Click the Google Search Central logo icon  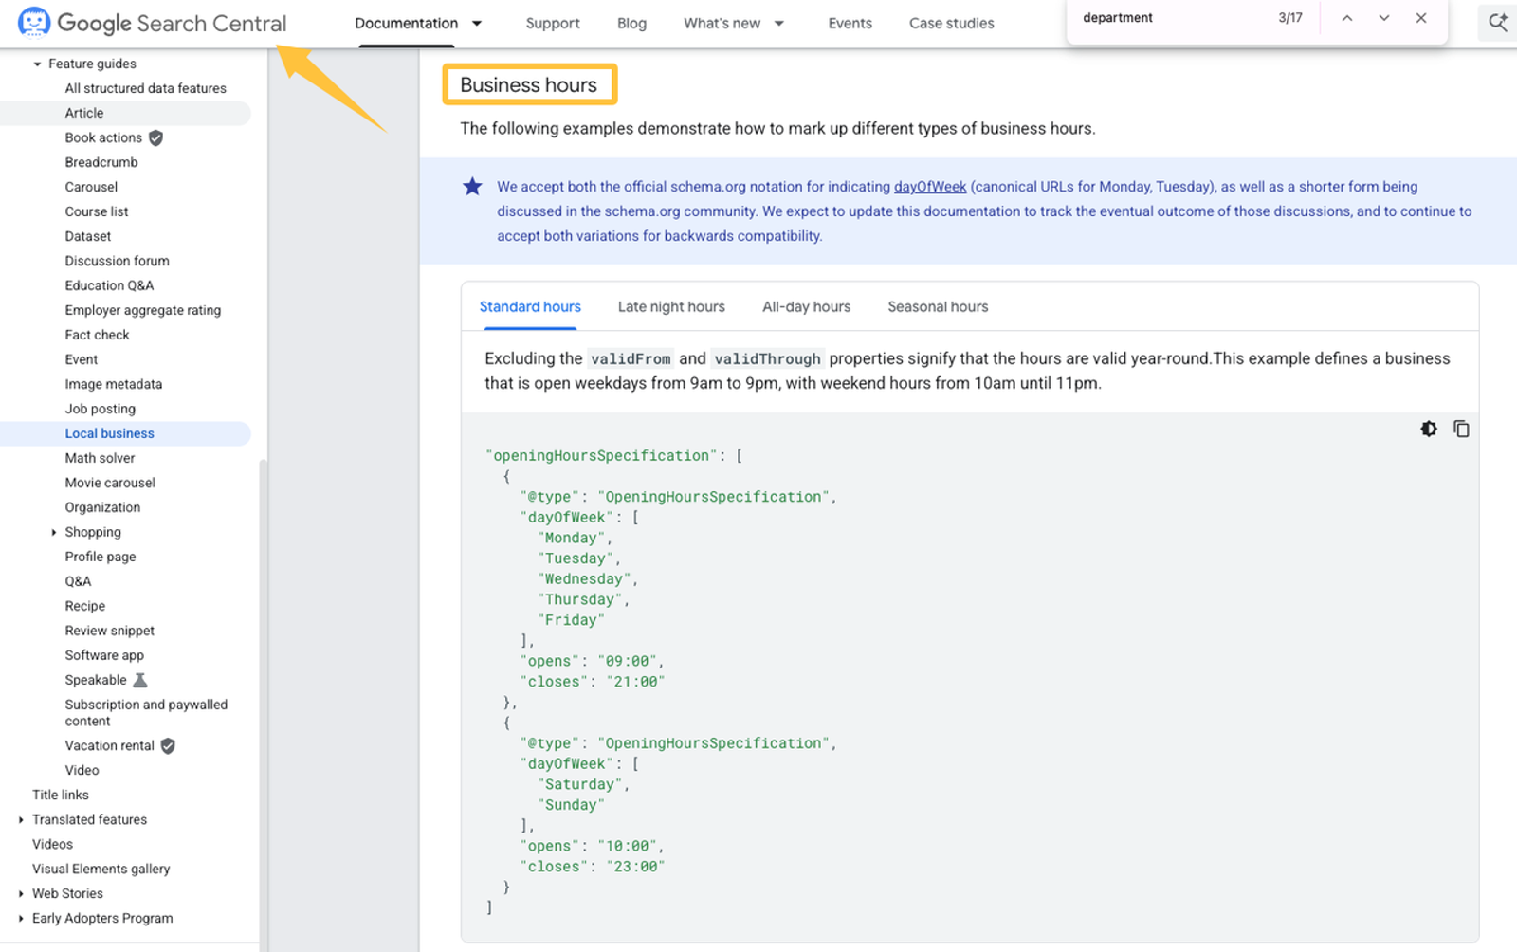34,22
